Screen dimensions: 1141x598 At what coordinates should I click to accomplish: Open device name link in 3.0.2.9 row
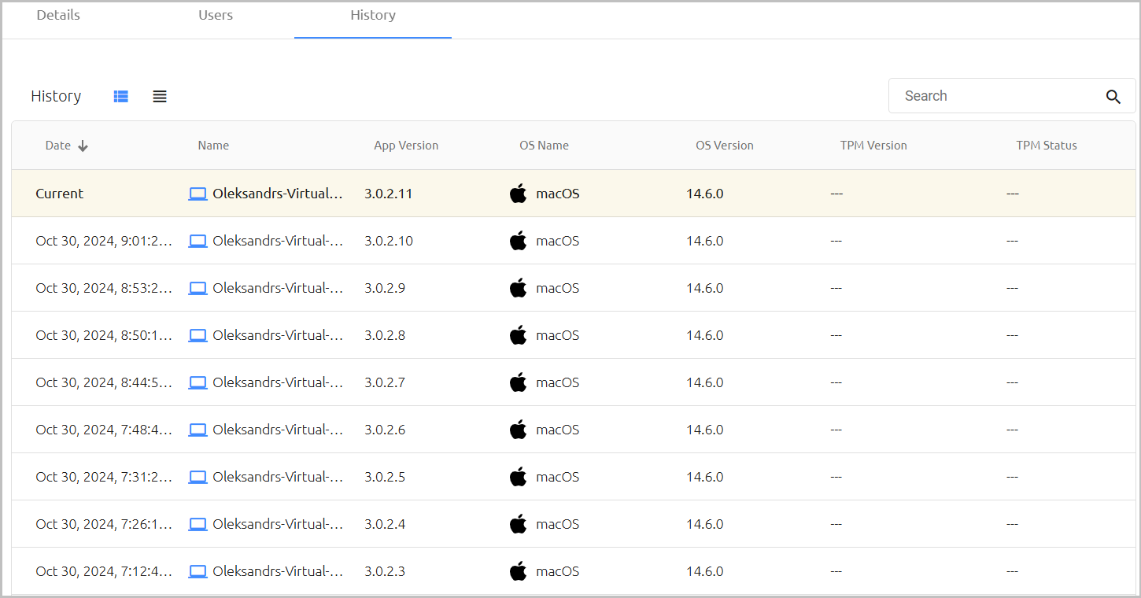point(278,288)
